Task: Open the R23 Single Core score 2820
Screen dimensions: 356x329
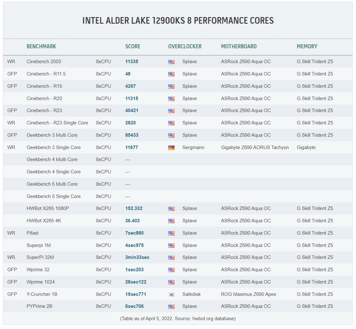Action: (131, 123)
